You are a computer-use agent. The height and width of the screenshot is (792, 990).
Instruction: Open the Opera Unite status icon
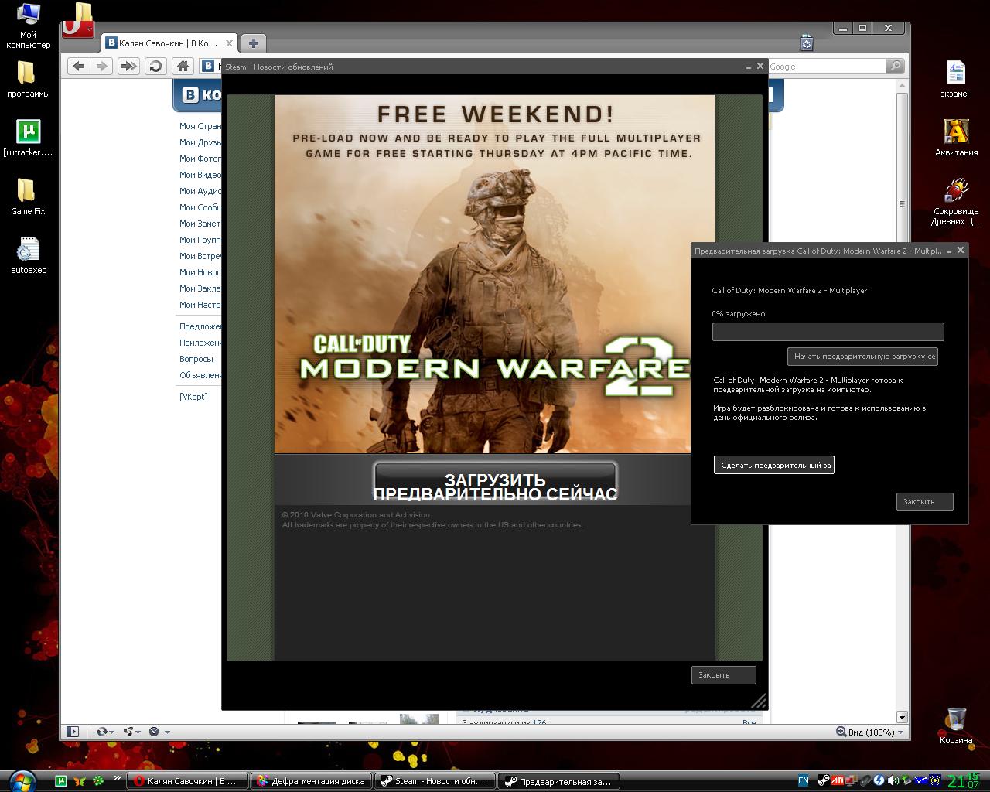point(130,732)
